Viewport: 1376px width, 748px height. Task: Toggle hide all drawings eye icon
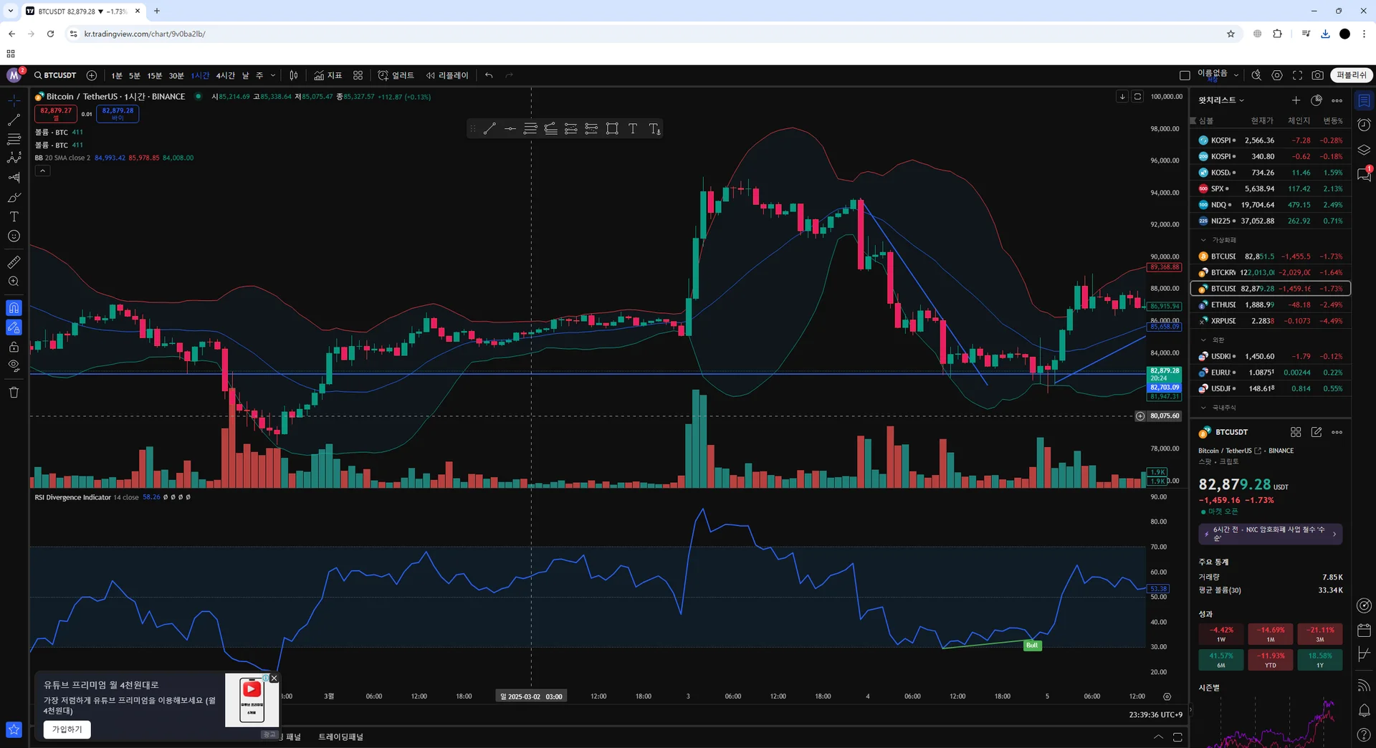[x=14, y=365]
